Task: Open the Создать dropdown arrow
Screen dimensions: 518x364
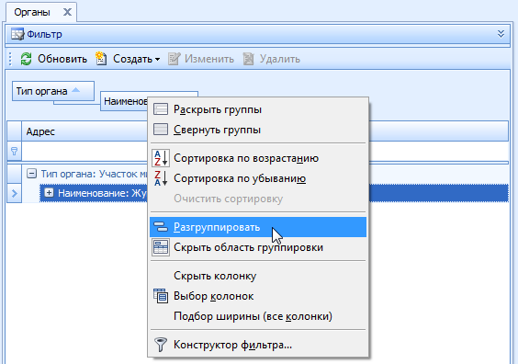Action: (x=158, y=60)
